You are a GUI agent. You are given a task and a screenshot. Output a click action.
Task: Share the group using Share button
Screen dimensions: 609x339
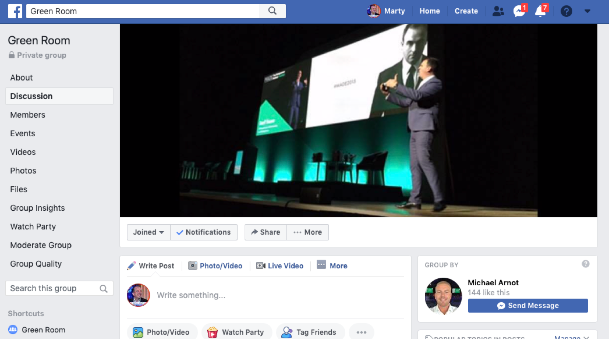[x=266, y=232]
